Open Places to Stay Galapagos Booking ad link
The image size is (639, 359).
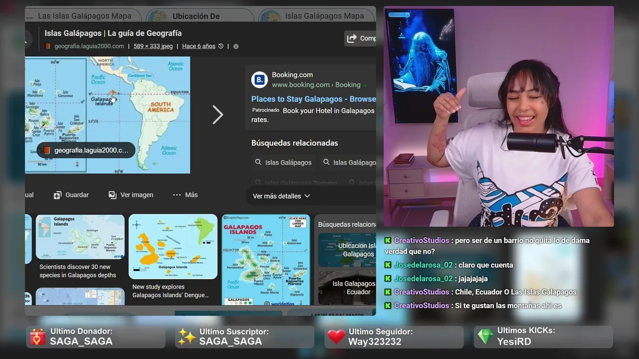coord(314,99)
